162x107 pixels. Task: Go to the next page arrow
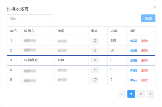pyautogui.click(x=150, y=94)
